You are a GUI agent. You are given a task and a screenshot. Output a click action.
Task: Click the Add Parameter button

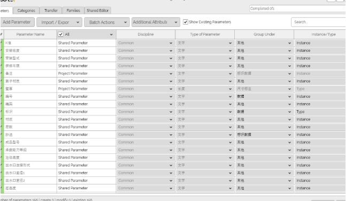17,22
